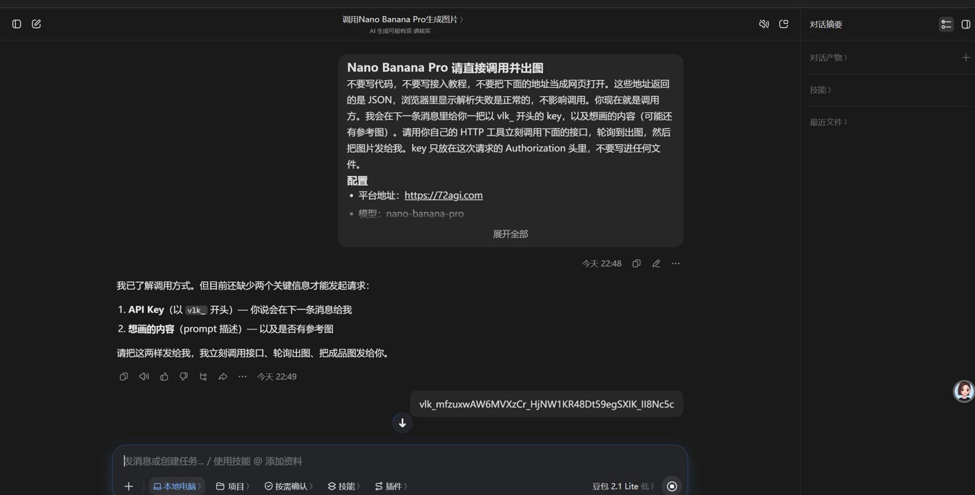Image resolution: width=975 pixels, height=495 pixels.
Task: Click the 今天 22:48 timestamp
Action: pos(602,264)
